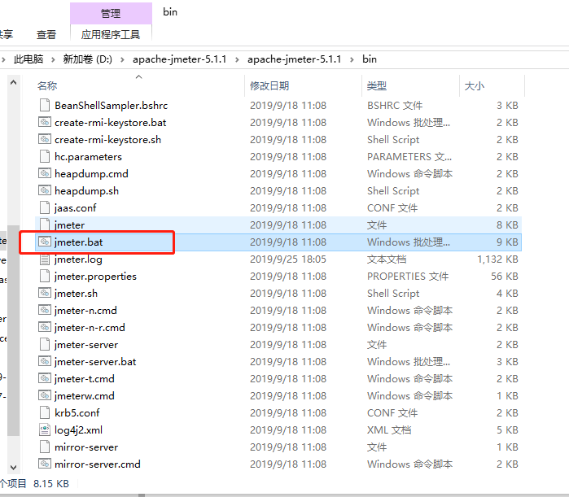Select the BeanShellSampler.bshrc file name
This screenshot has width=569, height=497.
click(x=112, y=106)
